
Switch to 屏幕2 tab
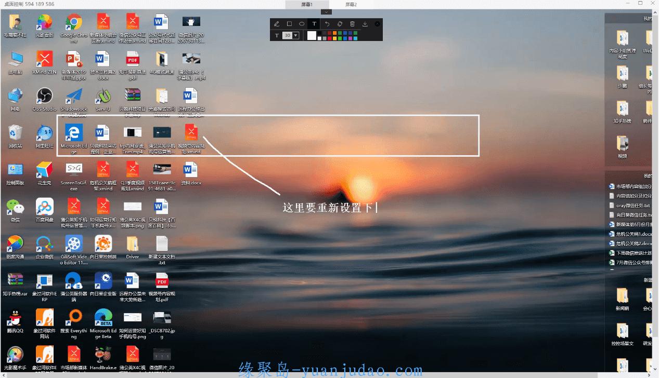tap(351, 4)
